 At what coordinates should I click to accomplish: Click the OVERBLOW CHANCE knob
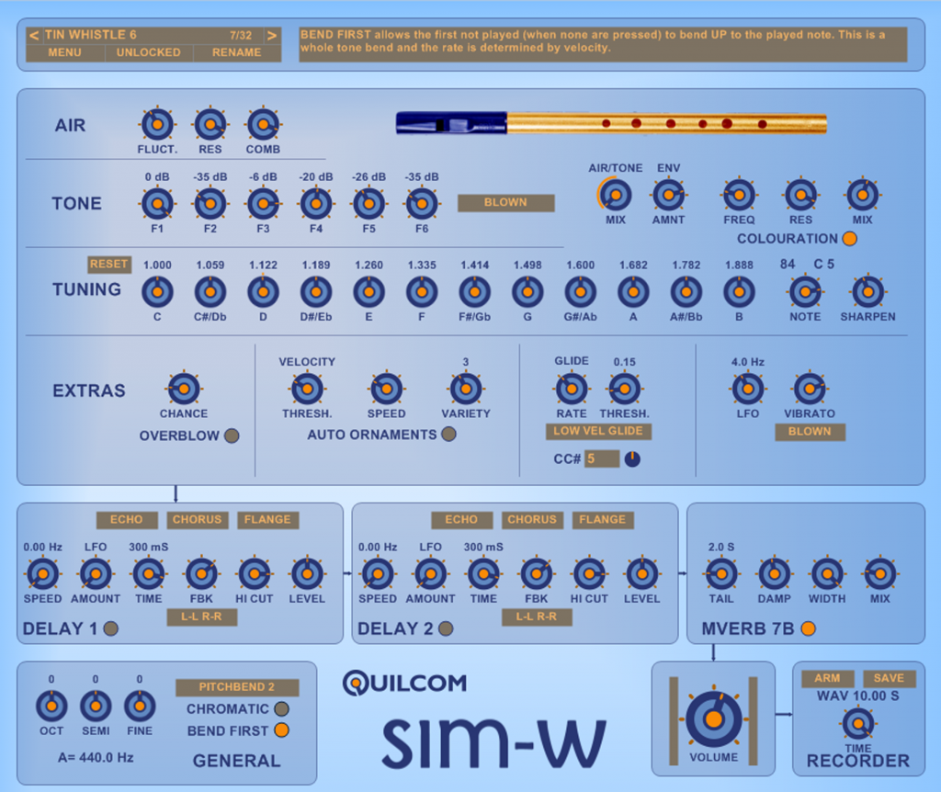pyautogui.click(x=184, y=389)
